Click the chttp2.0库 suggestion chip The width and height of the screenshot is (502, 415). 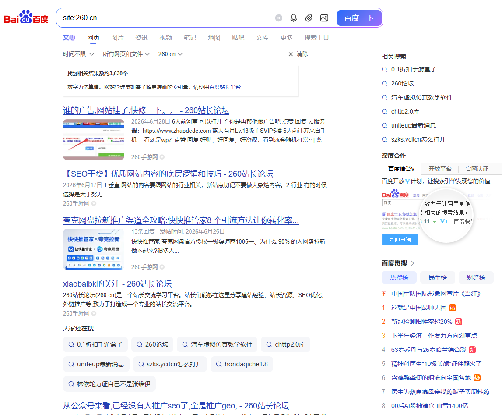(x=286, y=344)
